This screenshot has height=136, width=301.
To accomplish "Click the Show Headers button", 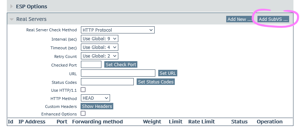I will click(x=97, y=106).
